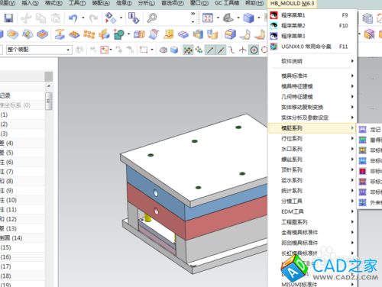Viewport: 382px width, 287px height.
Task: Click the orange dots pattern feature icon
Action: click(x=89, y=34)
